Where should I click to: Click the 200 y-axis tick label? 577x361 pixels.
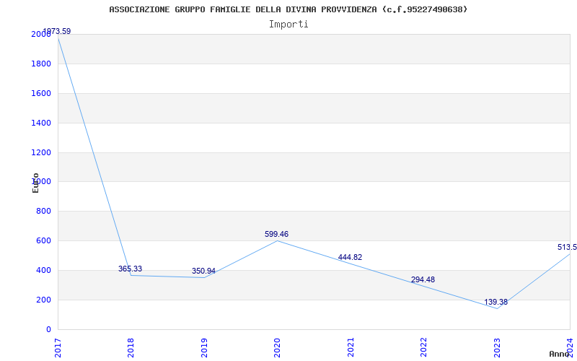click(43, 300)
